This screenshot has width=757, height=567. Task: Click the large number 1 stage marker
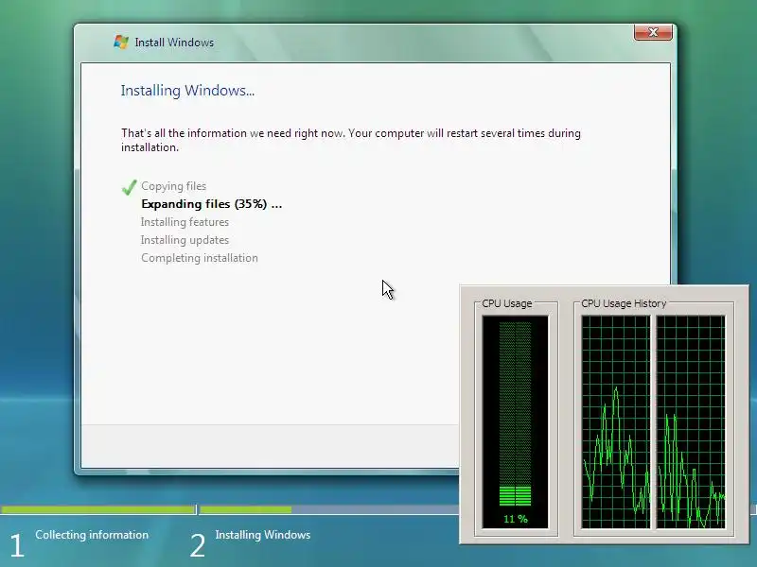point(17,546)
